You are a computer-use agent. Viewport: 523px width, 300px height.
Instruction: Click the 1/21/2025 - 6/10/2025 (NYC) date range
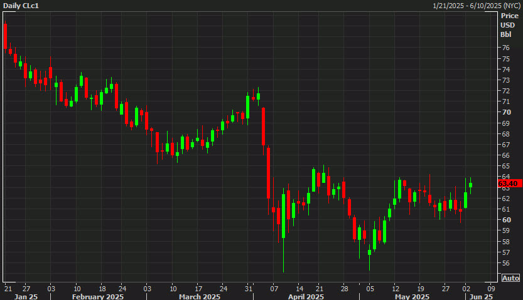[476, 6]
